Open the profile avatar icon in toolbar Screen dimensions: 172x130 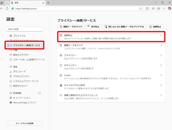(x=159, y=9)
